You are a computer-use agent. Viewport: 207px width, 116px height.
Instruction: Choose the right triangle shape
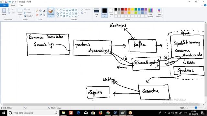point(58,13)
